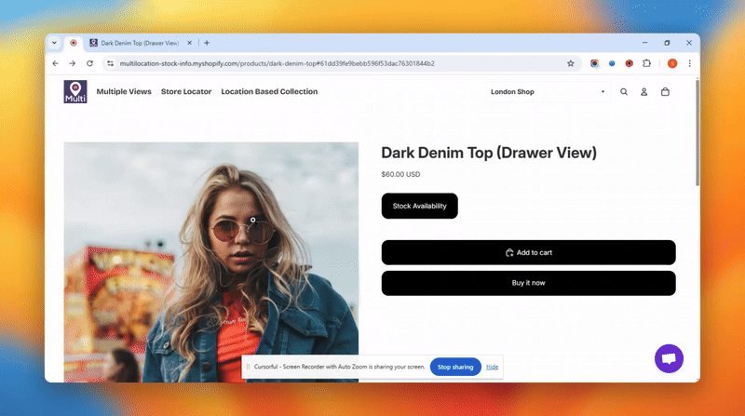The height and width of the screenshot is (416, 745).
Task: Reload the page with the refresh icon
Action: point(89,63)
